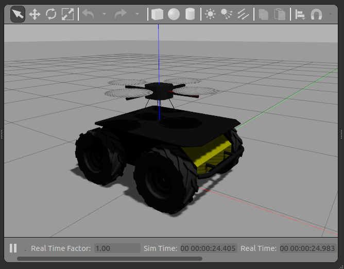
Task: Open the align tool
Action: click(x=300, y=14)
